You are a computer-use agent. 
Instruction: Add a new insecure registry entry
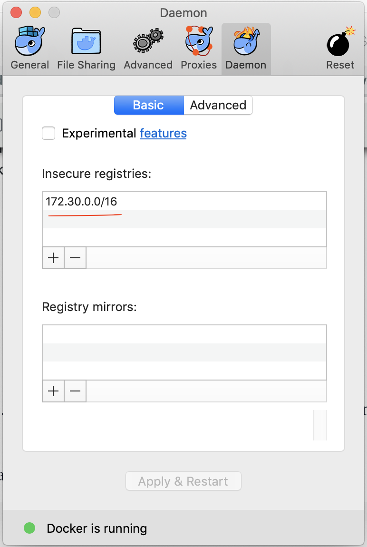coord(53,258)
